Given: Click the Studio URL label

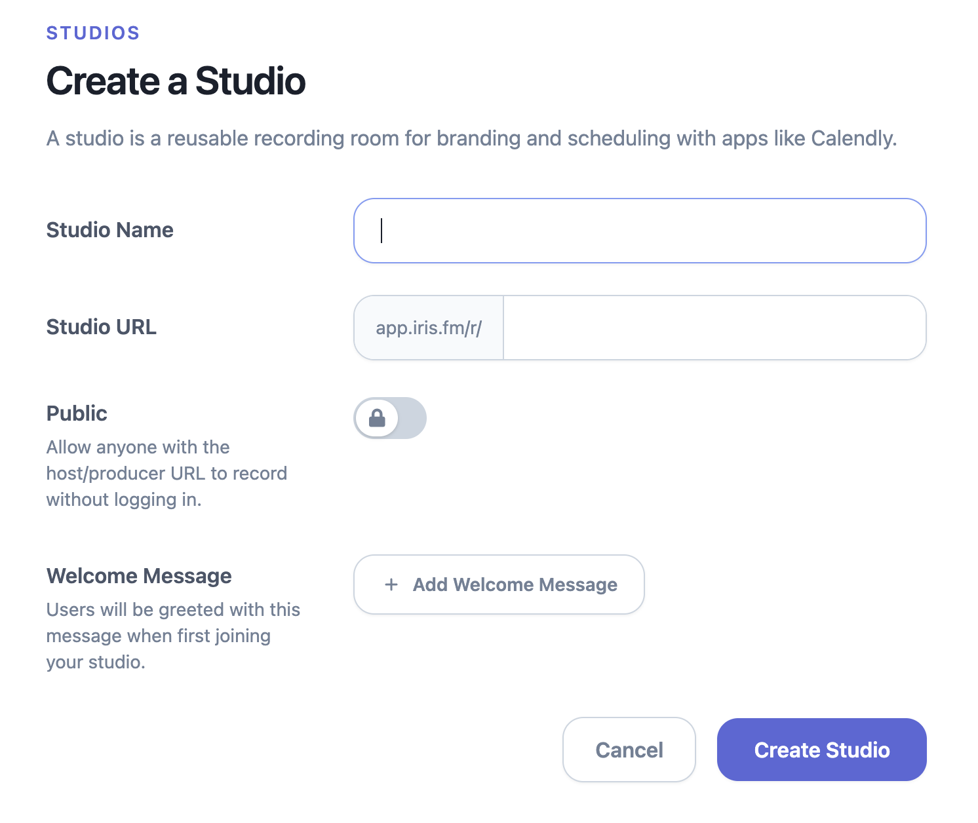Looking at the screenshot, I should (101, 327).
